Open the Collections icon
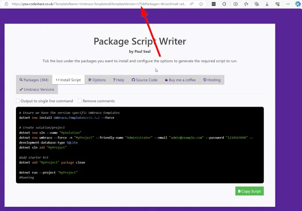This screenshot has height=211, width=302. pyautogui.click(x=257, y=4)
